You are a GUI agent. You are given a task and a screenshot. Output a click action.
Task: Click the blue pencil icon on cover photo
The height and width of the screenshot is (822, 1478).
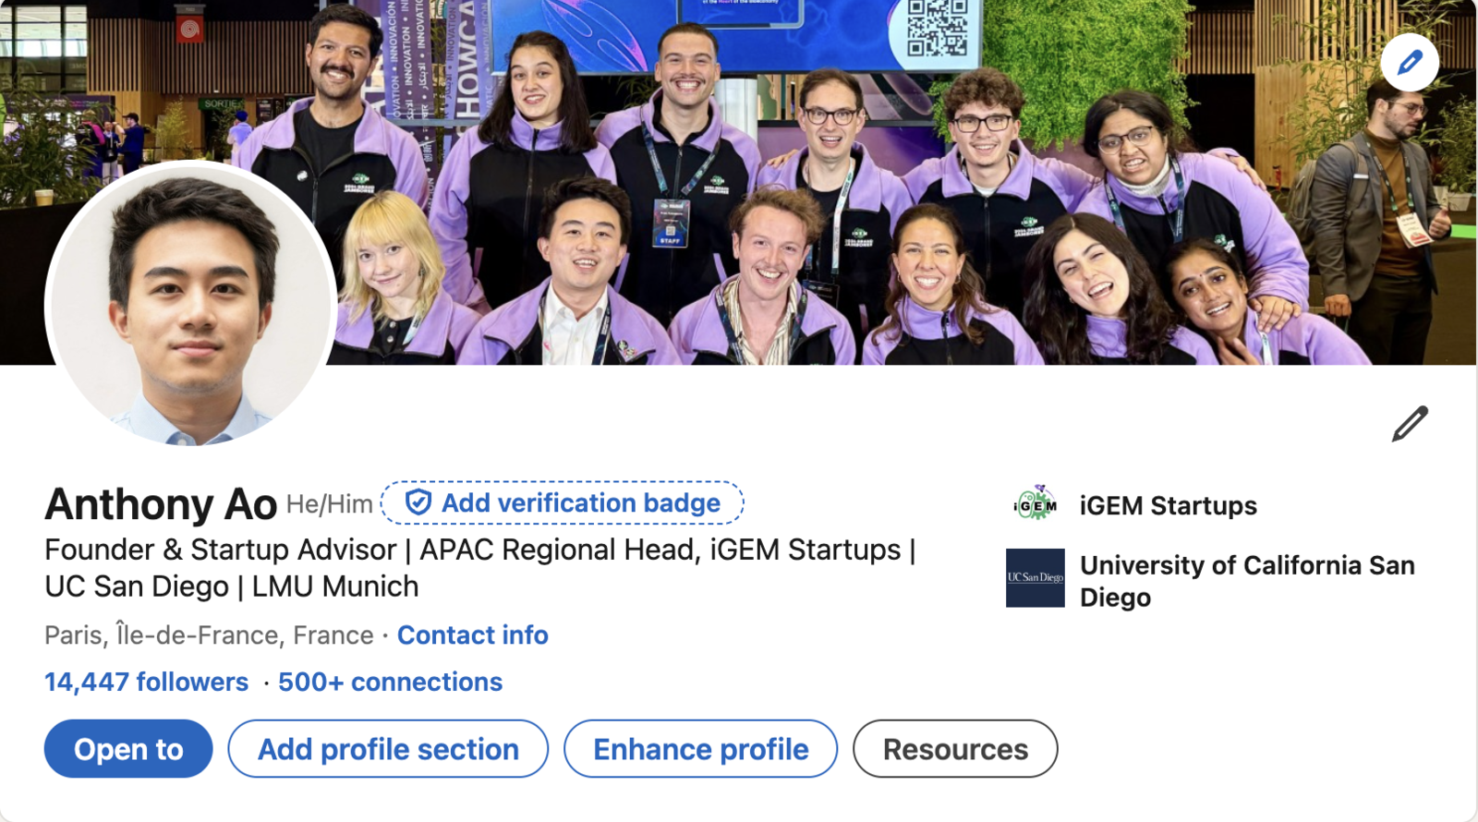coord(1410,63)
